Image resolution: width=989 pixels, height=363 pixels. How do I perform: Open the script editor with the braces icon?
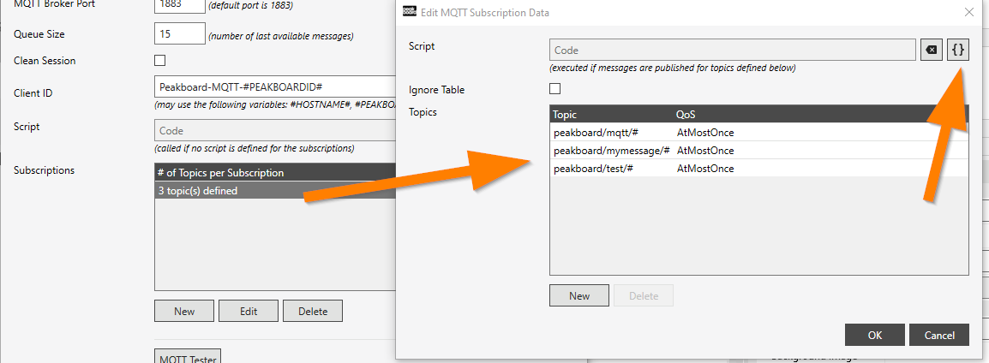(x=957, y=50)
